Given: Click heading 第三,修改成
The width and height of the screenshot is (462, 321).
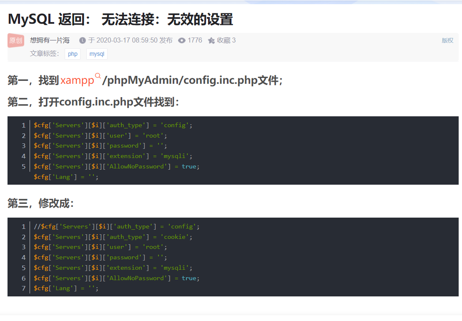Looking at the screenshot, I should pyautogui.click(x=41, y=203).
